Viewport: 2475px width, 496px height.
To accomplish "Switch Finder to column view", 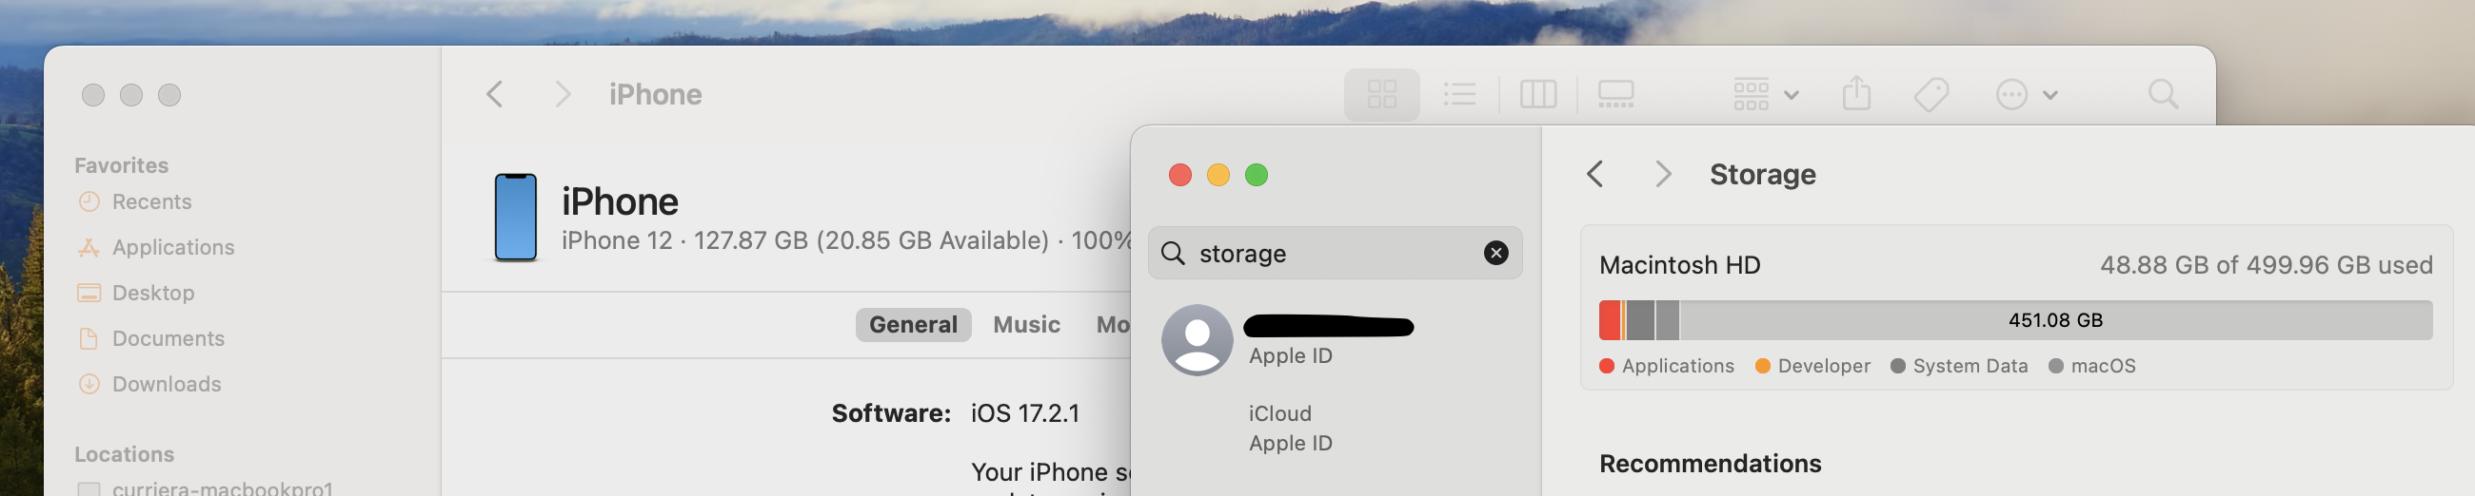I will (x=1537, y=94).
